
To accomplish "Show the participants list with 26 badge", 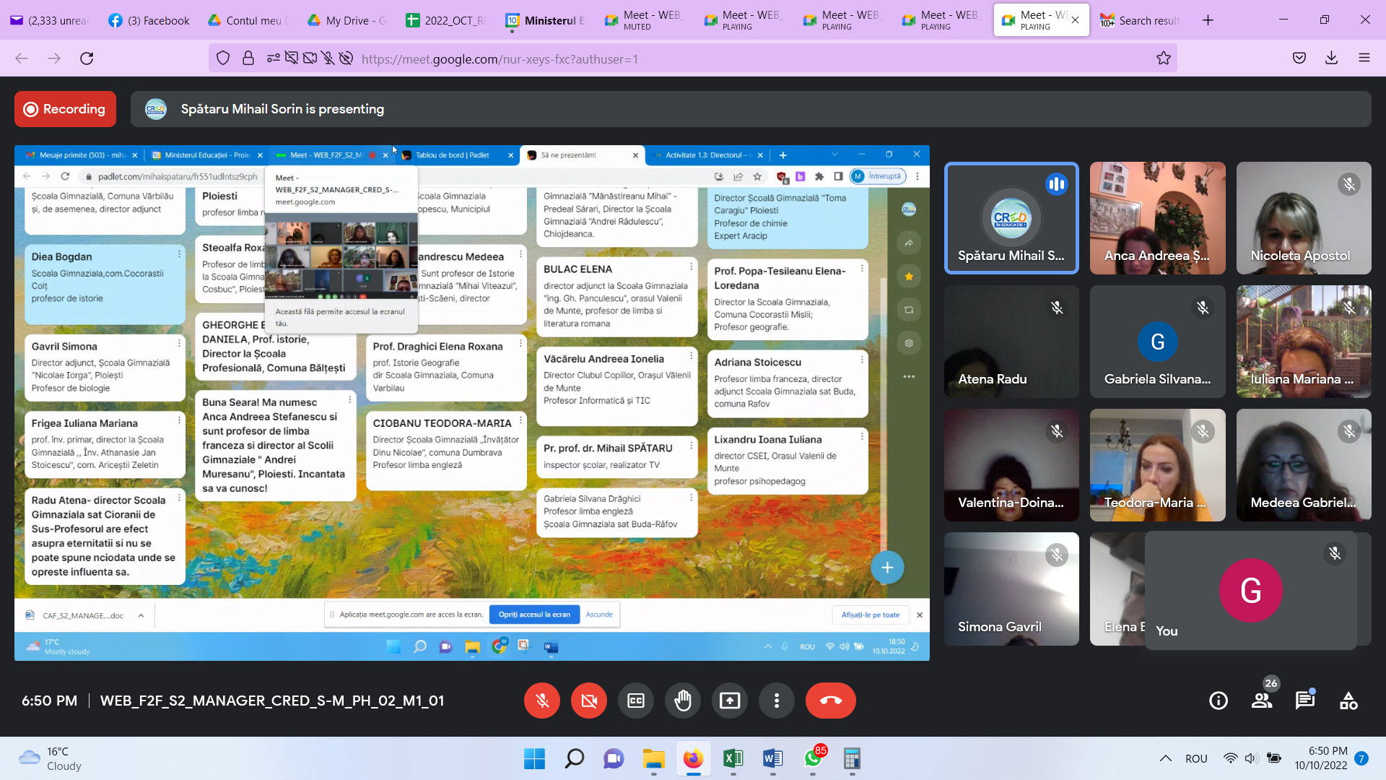I will pos(1262,701).
